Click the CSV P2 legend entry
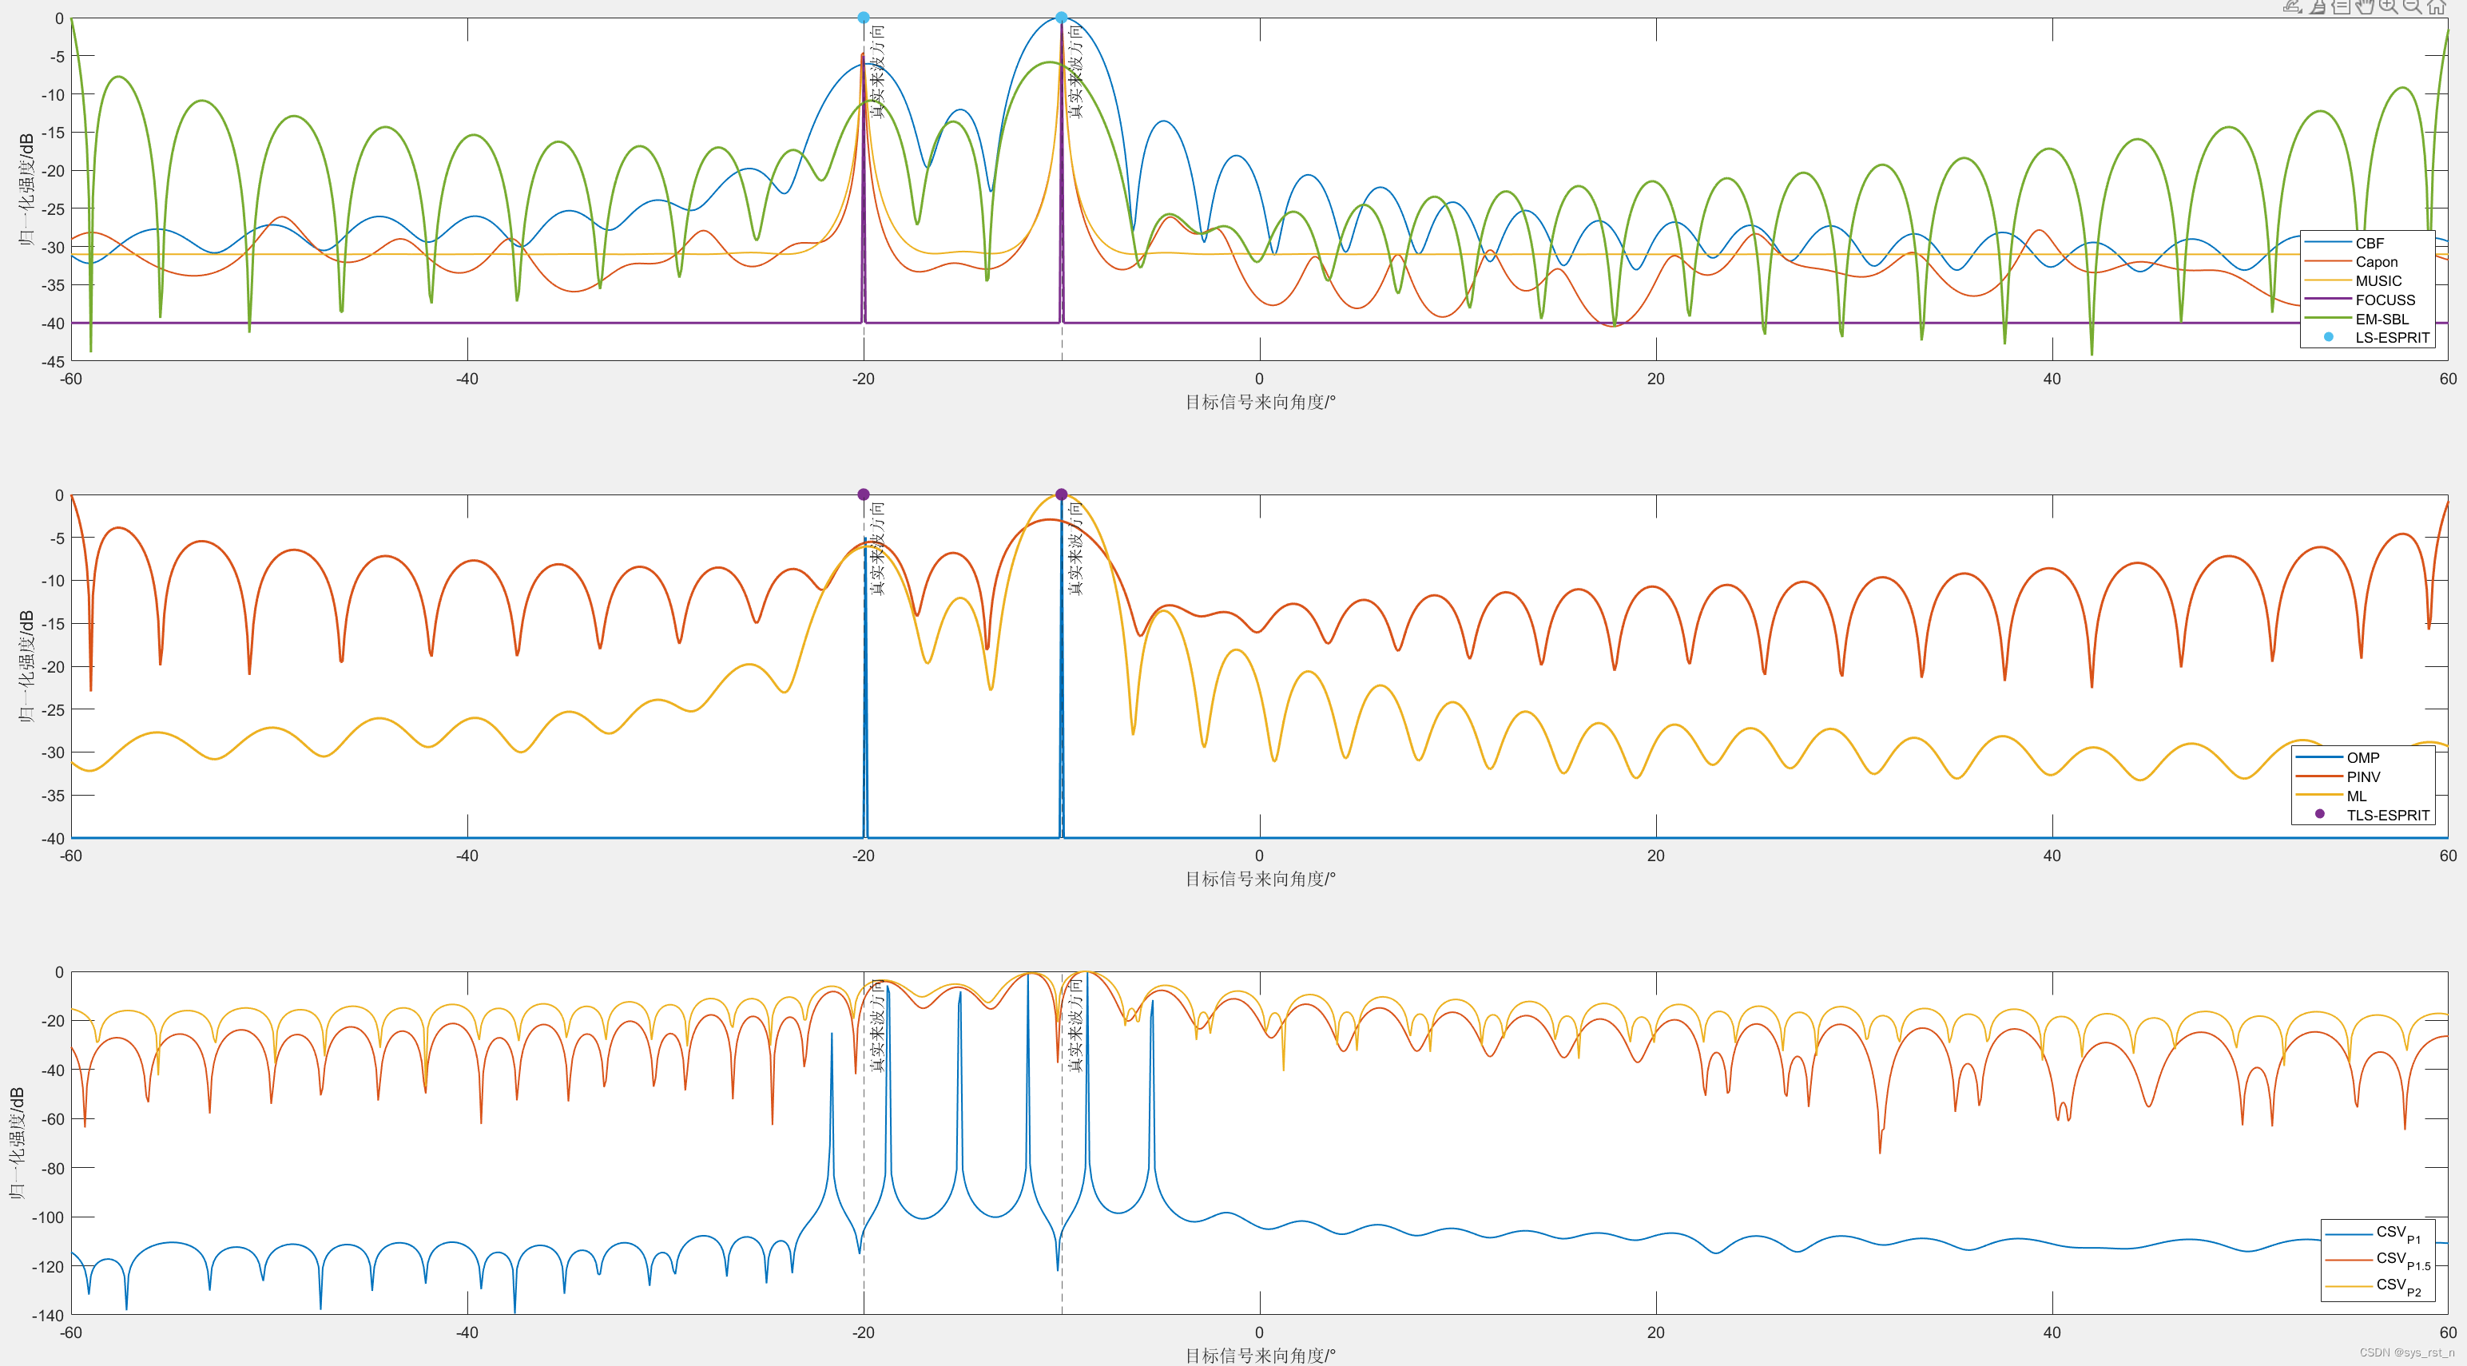The height and width of the screenshot is (1366, 2467). coord(2397,1286)
